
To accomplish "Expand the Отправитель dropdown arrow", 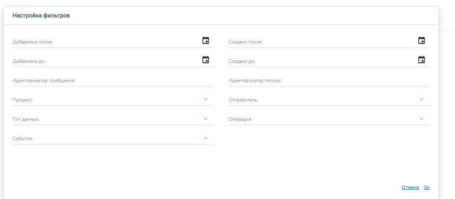I will (422, 99).
